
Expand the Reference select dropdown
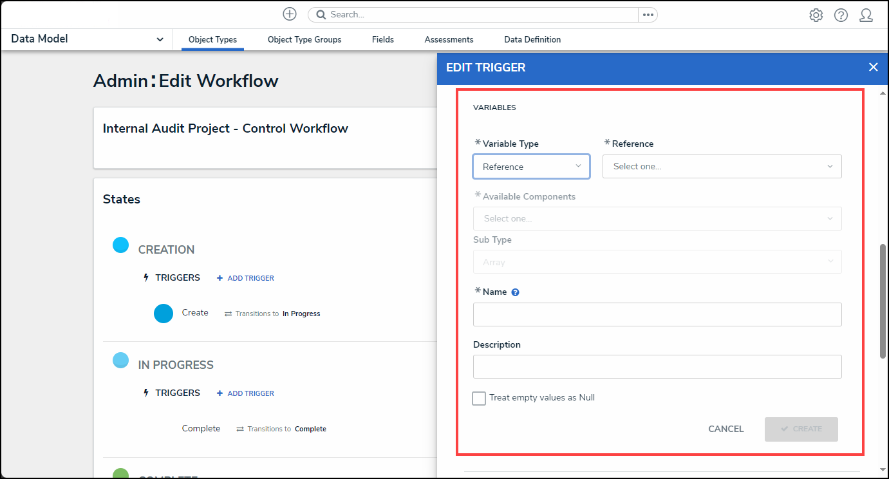pyautogui.click(x=722, y=166)
